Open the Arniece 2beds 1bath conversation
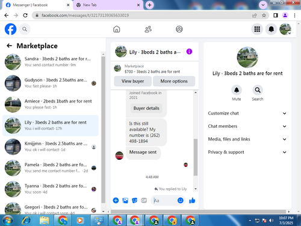This screenshot has width=301, height=226. (50, 104)
